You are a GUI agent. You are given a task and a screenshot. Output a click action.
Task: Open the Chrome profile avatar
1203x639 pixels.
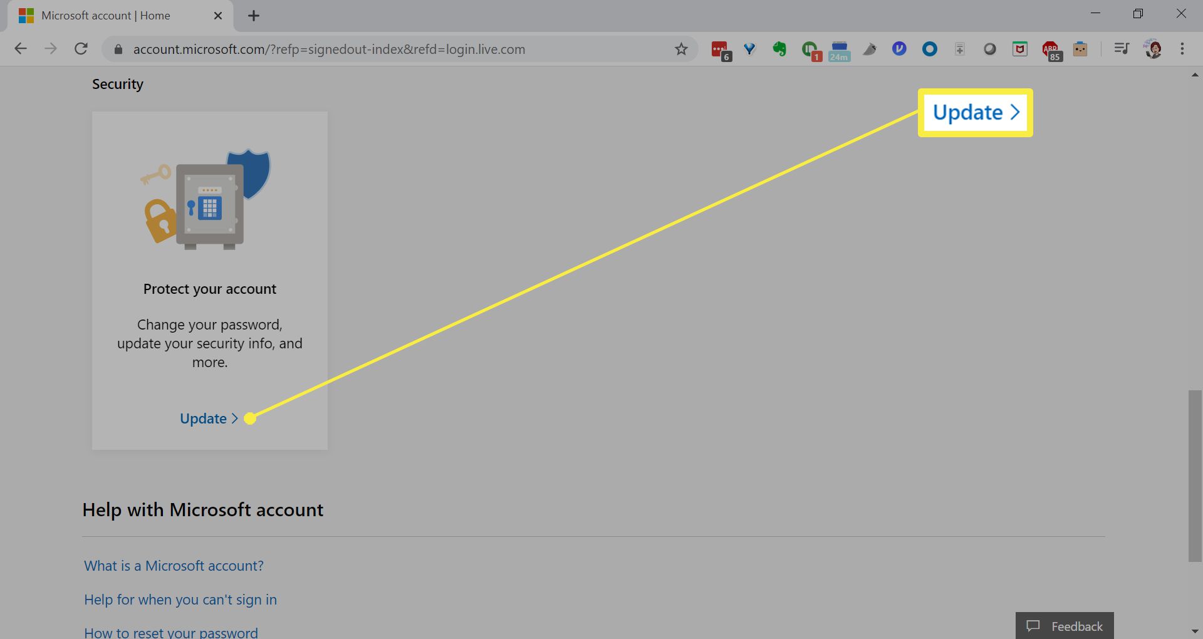pos(1153,49)
